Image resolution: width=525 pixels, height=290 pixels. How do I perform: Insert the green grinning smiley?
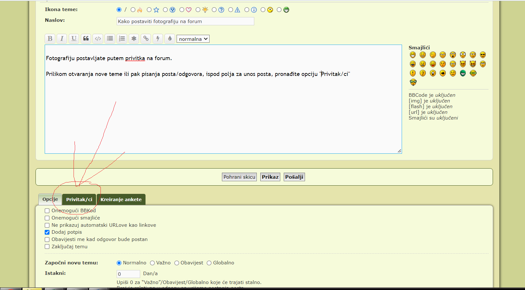463,73
